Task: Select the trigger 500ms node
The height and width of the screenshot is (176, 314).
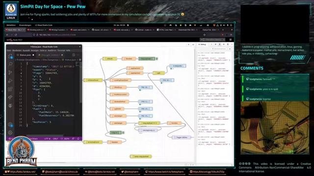Action: pyautogui.click(x=182, y=137)
